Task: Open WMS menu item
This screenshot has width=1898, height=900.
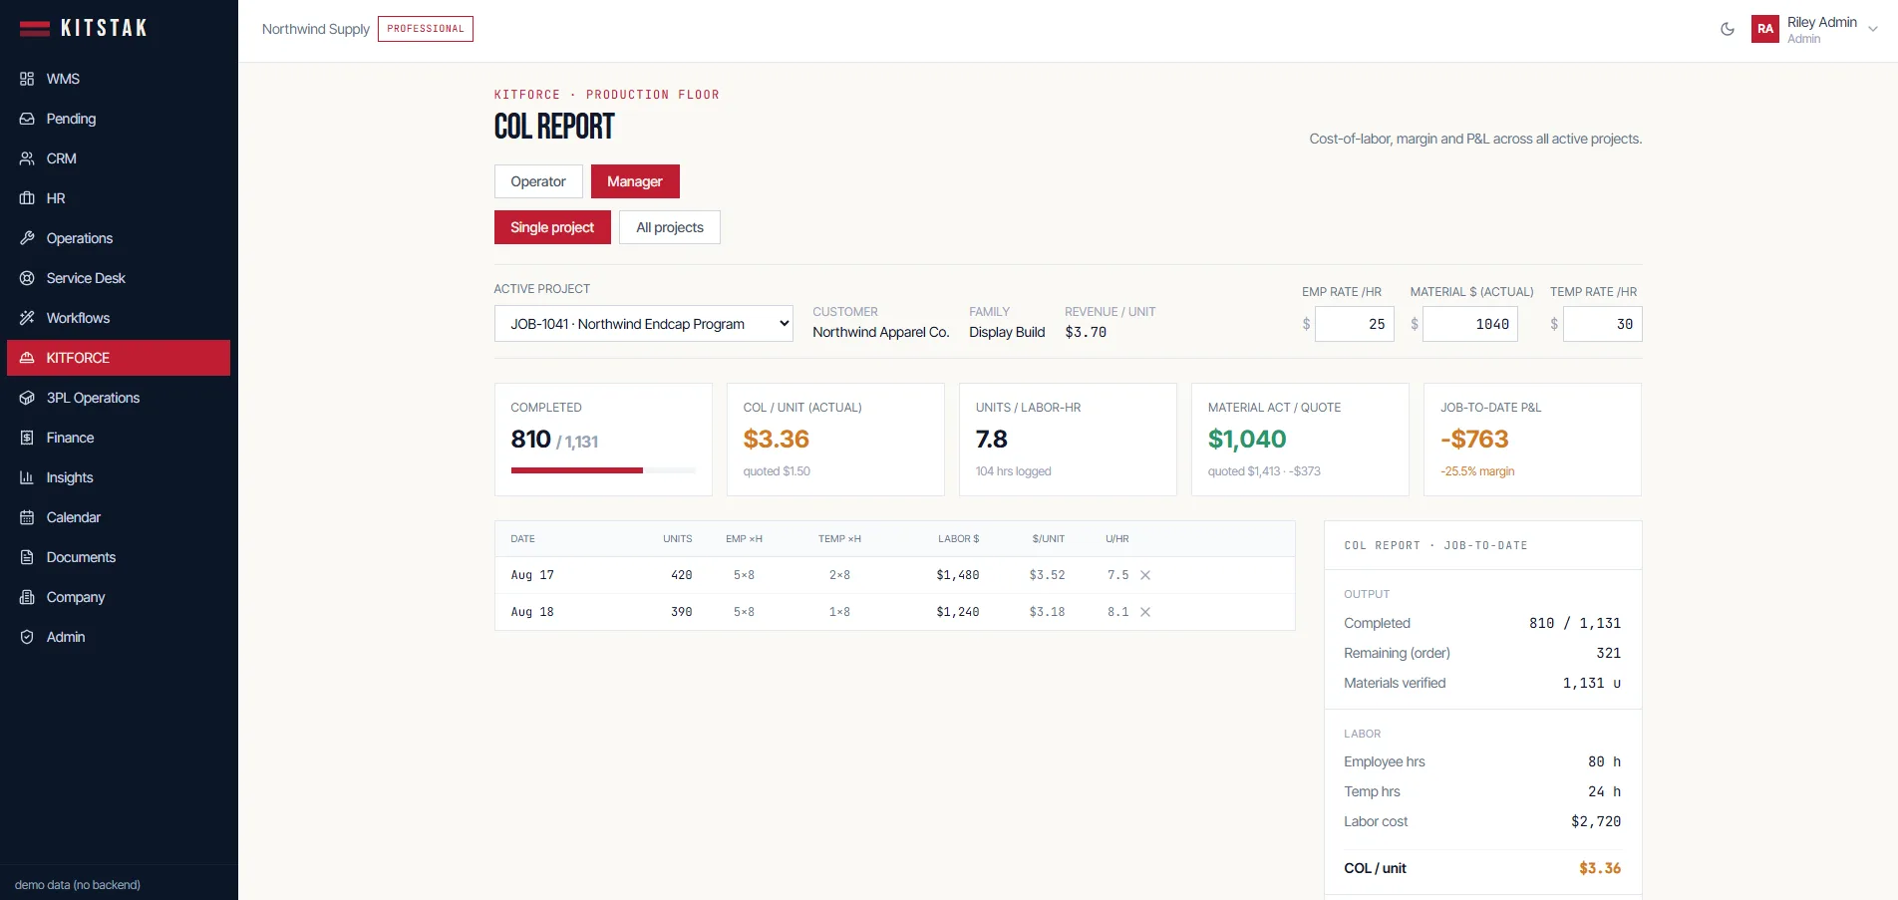Action: click(x=119, y=79)
